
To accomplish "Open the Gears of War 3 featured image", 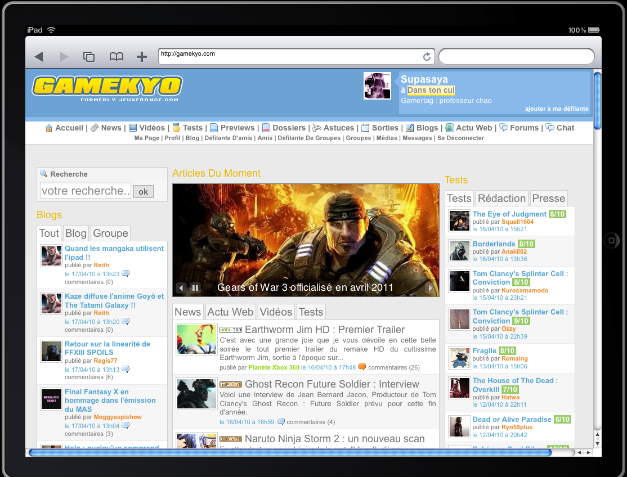I will pyautogui.click(x=306, y=240).
